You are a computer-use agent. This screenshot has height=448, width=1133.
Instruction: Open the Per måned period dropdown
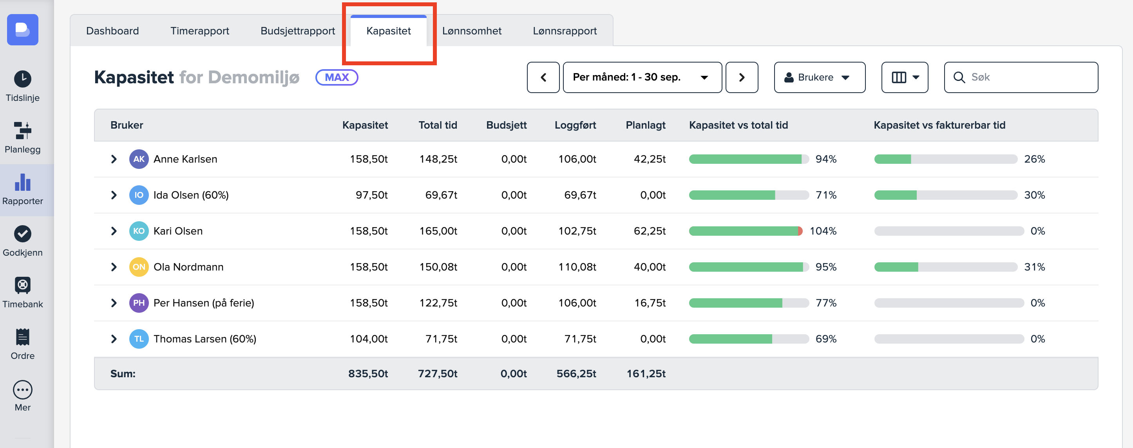coord(642,78)
